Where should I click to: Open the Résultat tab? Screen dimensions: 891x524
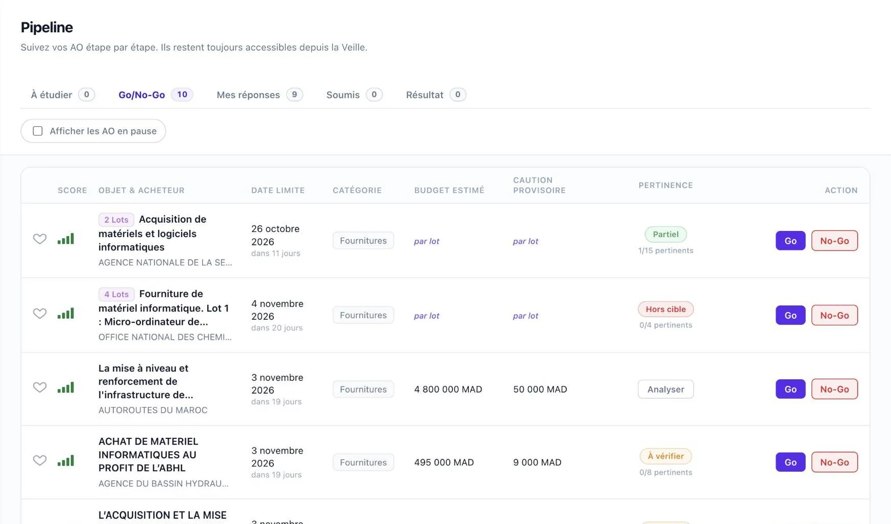pos(436,95)
